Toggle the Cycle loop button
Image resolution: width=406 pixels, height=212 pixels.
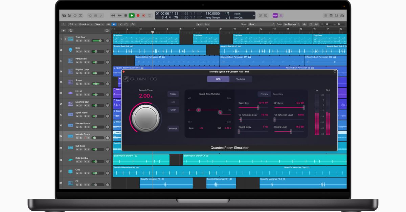coord(149,16)
